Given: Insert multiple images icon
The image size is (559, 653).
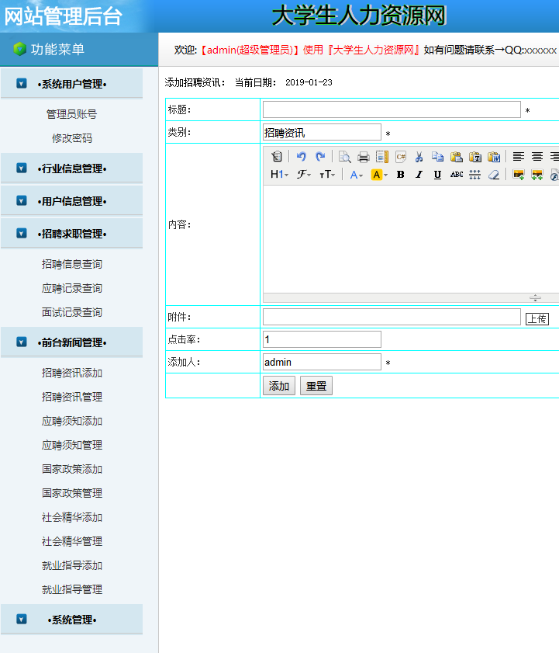Looking at the screenshot, I should pyautogui.click(x=537, y=175).
